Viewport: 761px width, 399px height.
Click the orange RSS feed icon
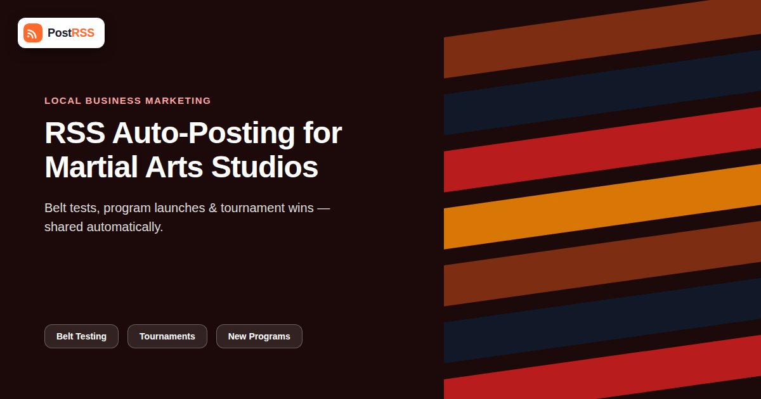tap(33, 33)
